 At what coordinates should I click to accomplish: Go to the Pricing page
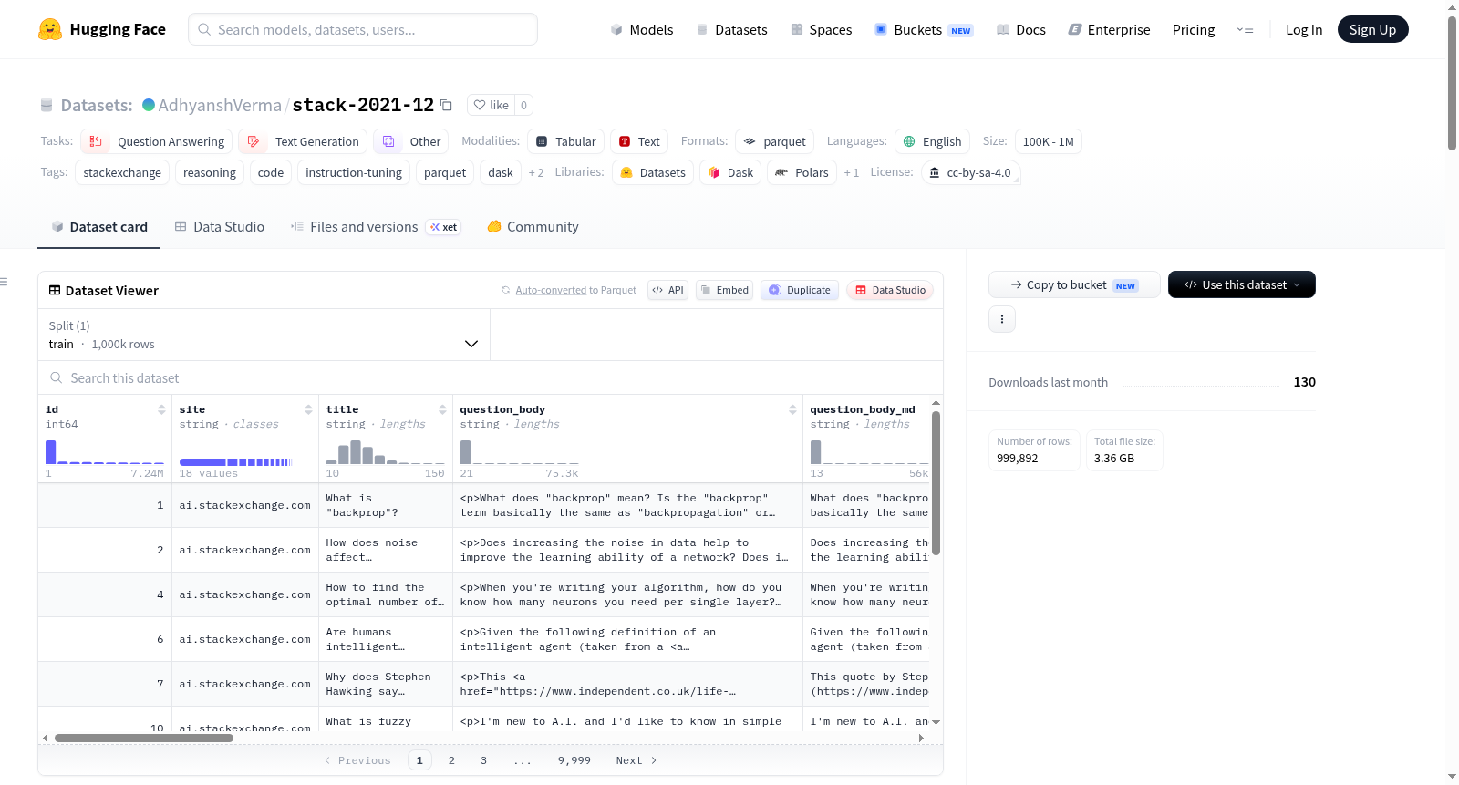pos(1194,29)
